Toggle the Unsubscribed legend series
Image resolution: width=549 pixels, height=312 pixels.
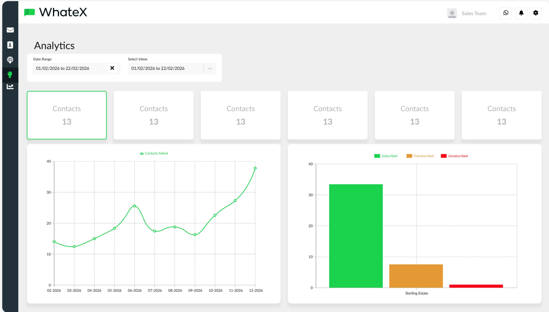tap(454, 156)
